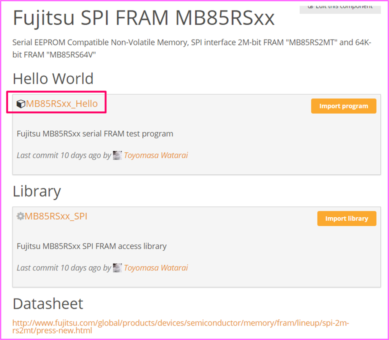Screen dimensions: 389x340
Task: Click text 'Fujitsu MB85RSxx serial FRAM test program'
Action: [x=95, y=134]
